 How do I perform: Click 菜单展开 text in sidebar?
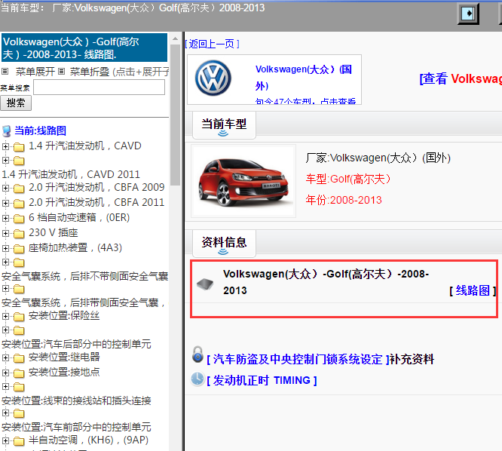click(x=35, y=72)
